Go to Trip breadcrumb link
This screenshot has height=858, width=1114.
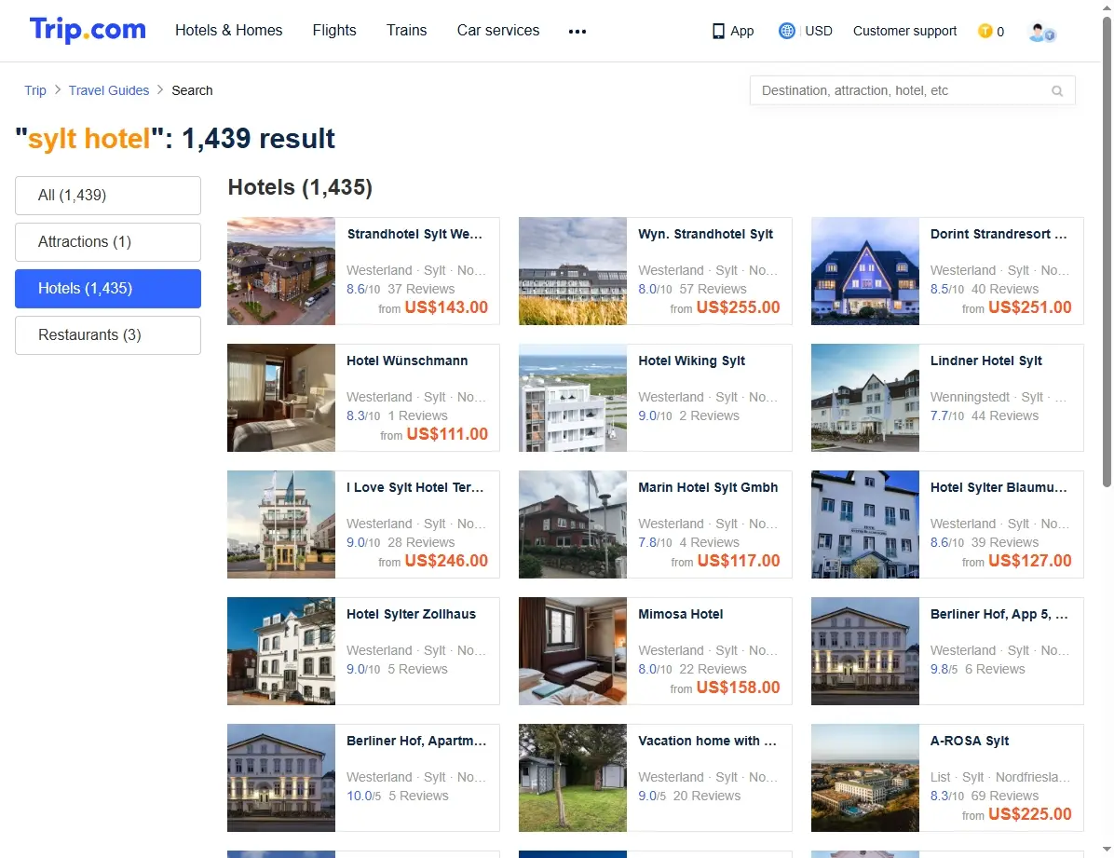34,90
